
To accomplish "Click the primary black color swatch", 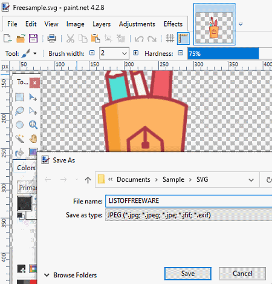I will click(x=25, y=203).
